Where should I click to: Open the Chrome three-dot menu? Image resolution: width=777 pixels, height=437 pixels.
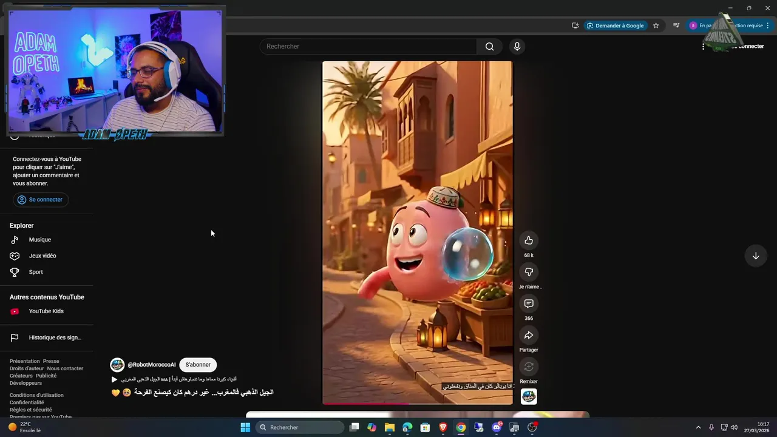click(x=768, y=25)
